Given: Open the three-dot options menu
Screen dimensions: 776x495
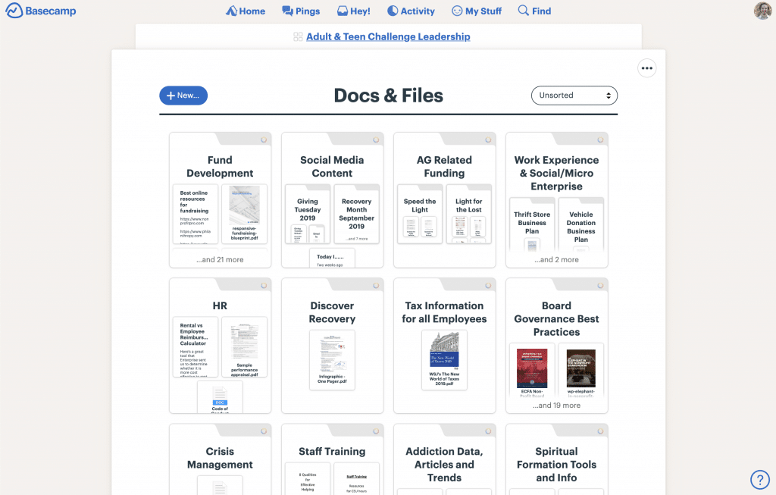Looking at the screenshot, I should (x=647, y=68).
